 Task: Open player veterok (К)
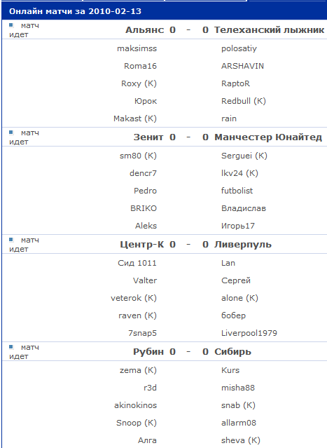(x=134, y=298)
